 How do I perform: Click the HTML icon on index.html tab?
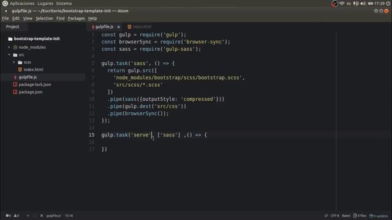tap(129, 27)
